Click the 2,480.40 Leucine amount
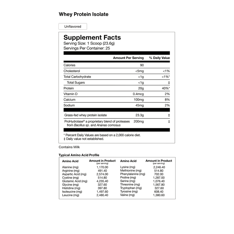The image size is (234, 234). [x=102, y=195]
